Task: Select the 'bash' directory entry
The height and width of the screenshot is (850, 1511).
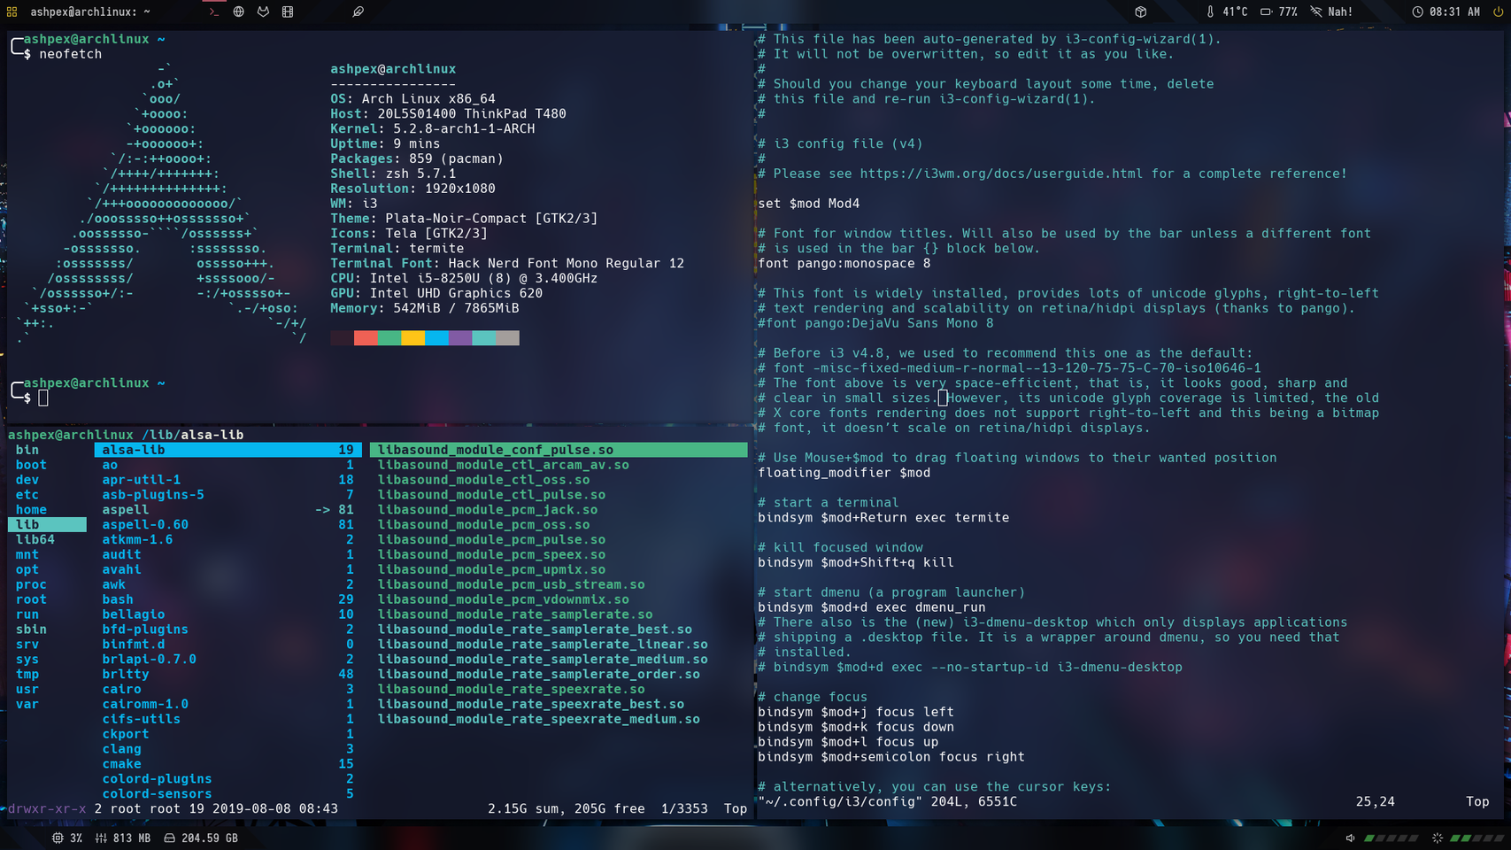Action: point(118,599)
